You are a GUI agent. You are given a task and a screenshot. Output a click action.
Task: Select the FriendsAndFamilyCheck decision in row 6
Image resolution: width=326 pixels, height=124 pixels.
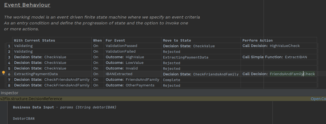pyautogui.click(x=292, y=74)
